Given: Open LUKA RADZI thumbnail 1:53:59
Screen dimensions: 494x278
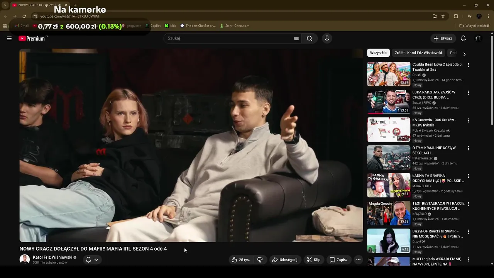Looking at the screenshot, I should (389, 102).
